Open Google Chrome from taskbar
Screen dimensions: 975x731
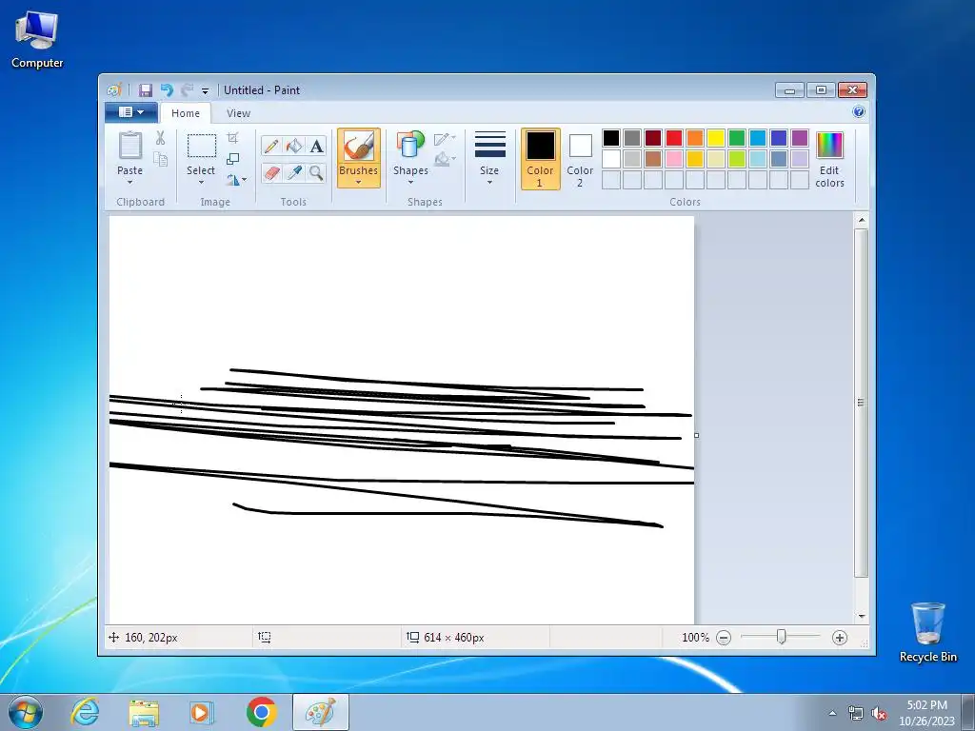point(261,712)
